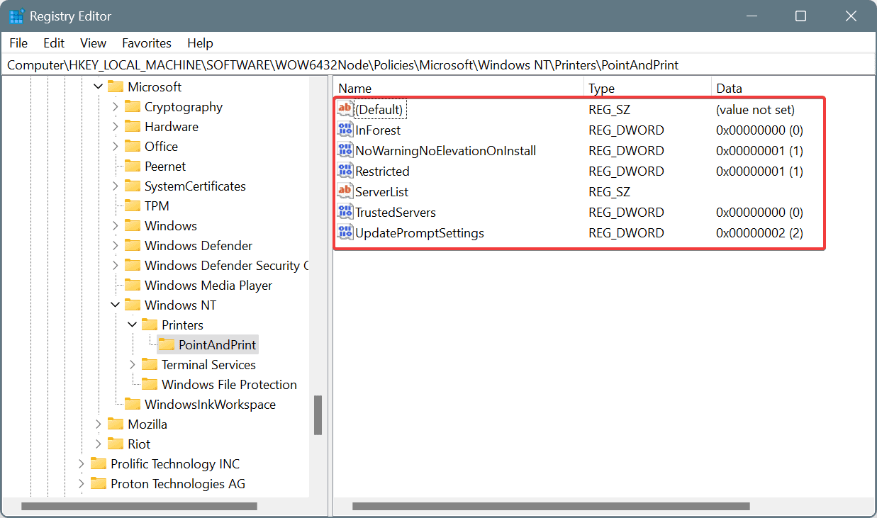Click the Mozilla folder icon
This screenshot has width=877, height=518.
[x=116, y=424]
